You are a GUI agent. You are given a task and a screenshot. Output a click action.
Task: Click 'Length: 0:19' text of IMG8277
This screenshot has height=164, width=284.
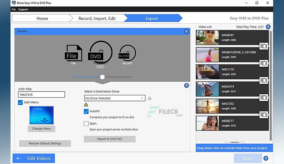point(229,126)
